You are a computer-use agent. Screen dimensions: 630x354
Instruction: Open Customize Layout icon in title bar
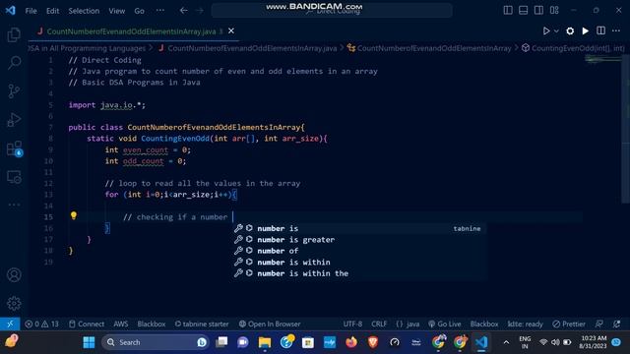554,11
